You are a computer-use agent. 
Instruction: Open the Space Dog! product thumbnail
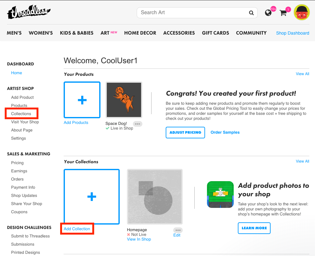click(124, 100)
